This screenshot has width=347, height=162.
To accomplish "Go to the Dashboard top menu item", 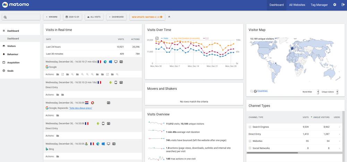I will 277,5.
